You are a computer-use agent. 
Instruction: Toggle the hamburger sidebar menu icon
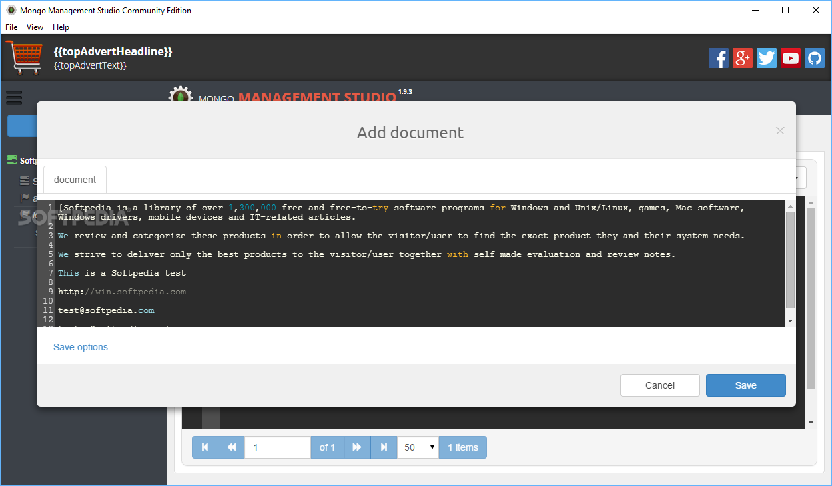click(x=14, y=97)
